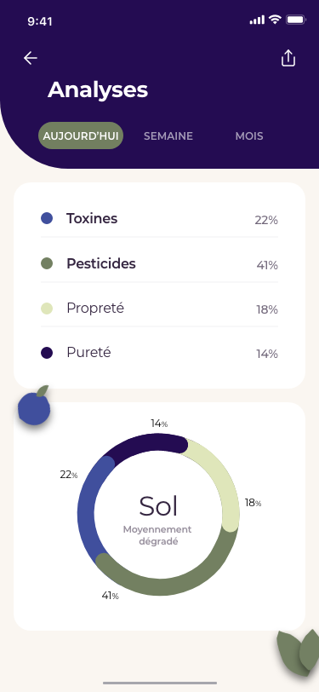Screen dimensions: 319x692
Task: Select the Propreté list entry
Action: click(160, 308)
